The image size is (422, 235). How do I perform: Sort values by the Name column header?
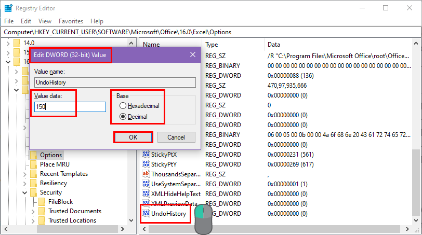click(151, 45)
